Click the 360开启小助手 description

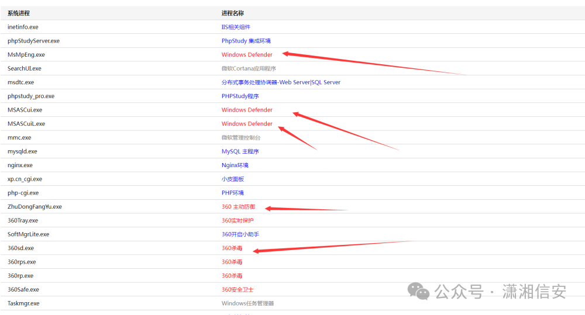[x=240, y=234]
